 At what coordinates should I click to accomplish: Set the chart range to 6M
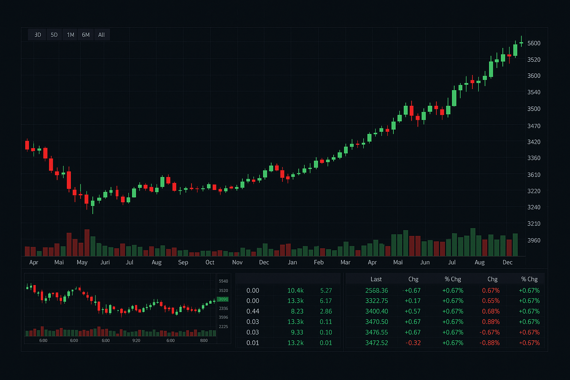tap(86, 35)
